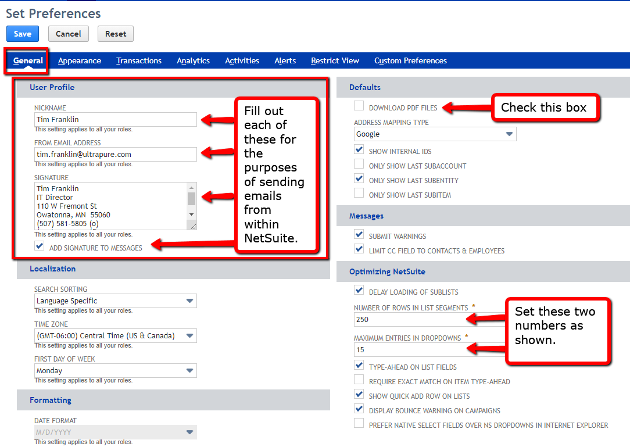Image resolution: width=630 pixels, height=447 pixels.
Task: Click the User Profile section header
Action: pyautogui.click(x=52, y=87)
